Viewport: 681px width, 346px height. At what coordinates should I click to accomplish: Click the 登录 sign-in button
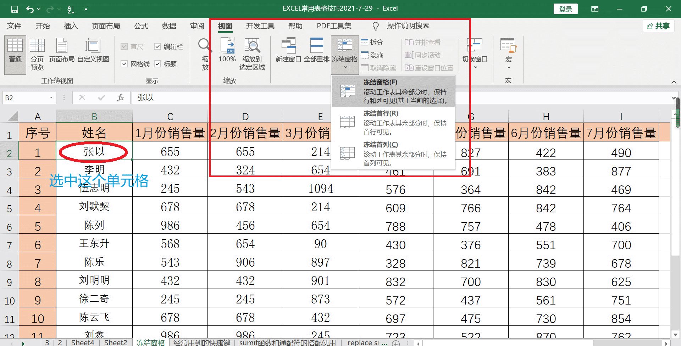565,9
